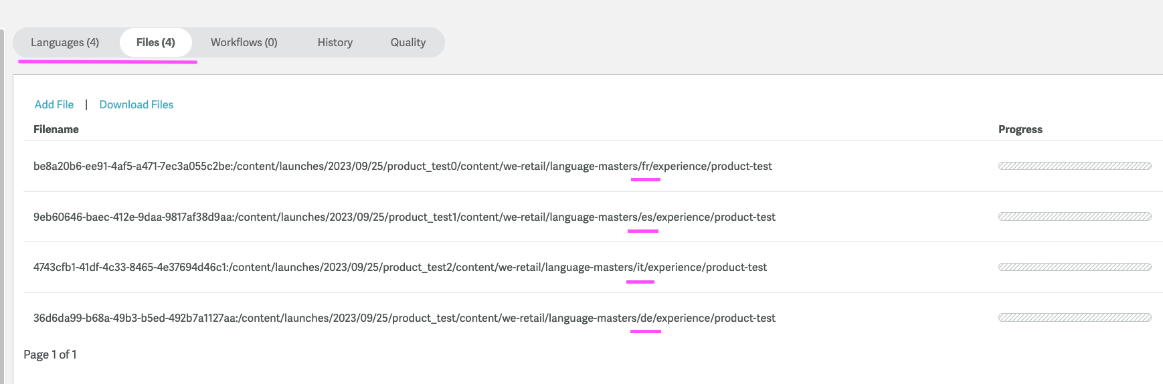Click the 'Page 1 of 1' pagination text
This screenshot has height=384, width=1163.
coord(50,355)
